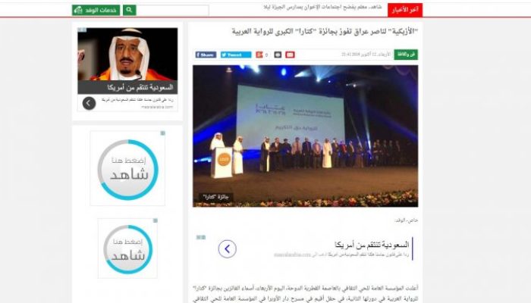
Task: Print the article with printer icon
Action: (278, 55)
